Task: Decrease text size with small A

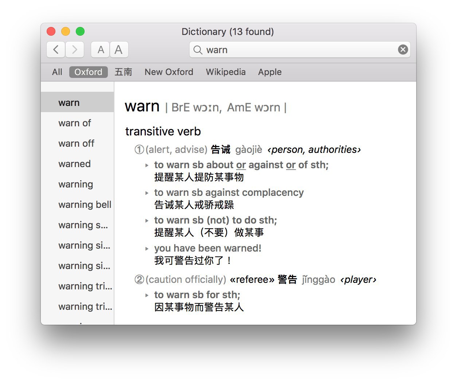Action: [x=101, y=50]
